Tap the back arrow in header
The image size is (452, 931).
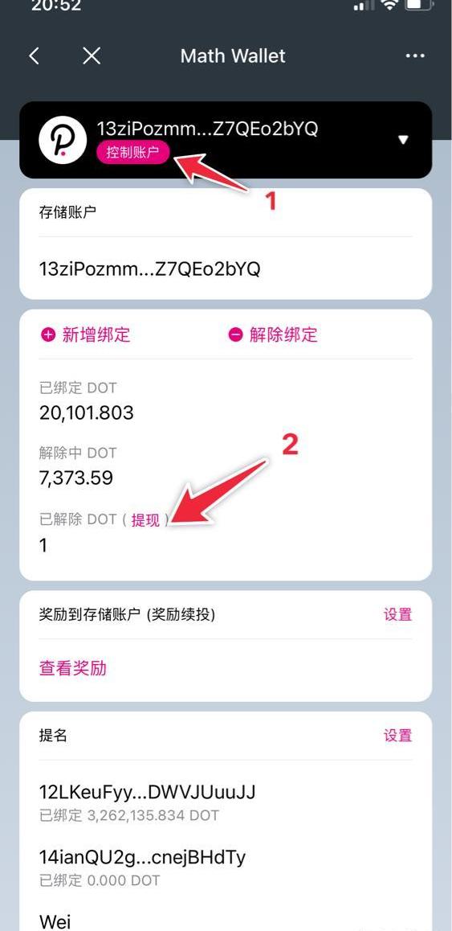click(35, 56)
